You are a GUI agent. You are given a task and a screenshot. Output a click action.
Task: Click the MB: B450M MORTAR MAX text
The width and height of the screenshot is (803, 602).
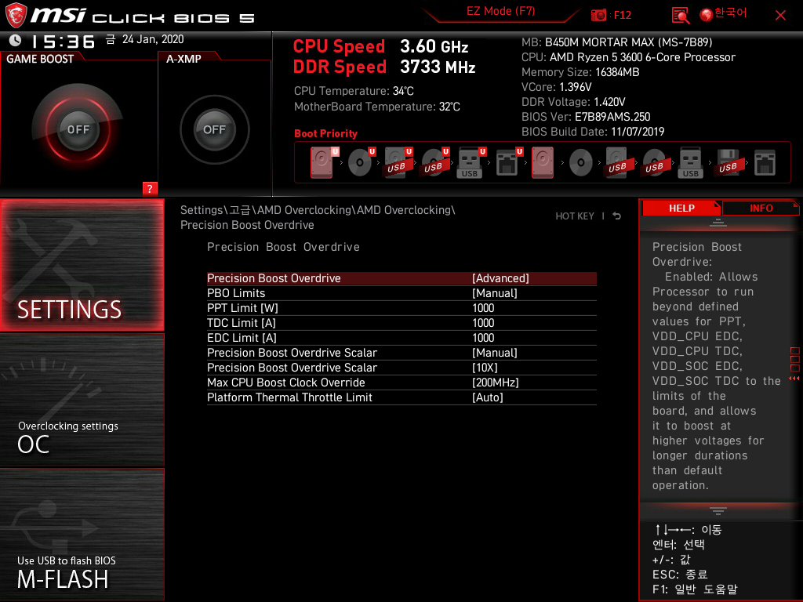616,42
